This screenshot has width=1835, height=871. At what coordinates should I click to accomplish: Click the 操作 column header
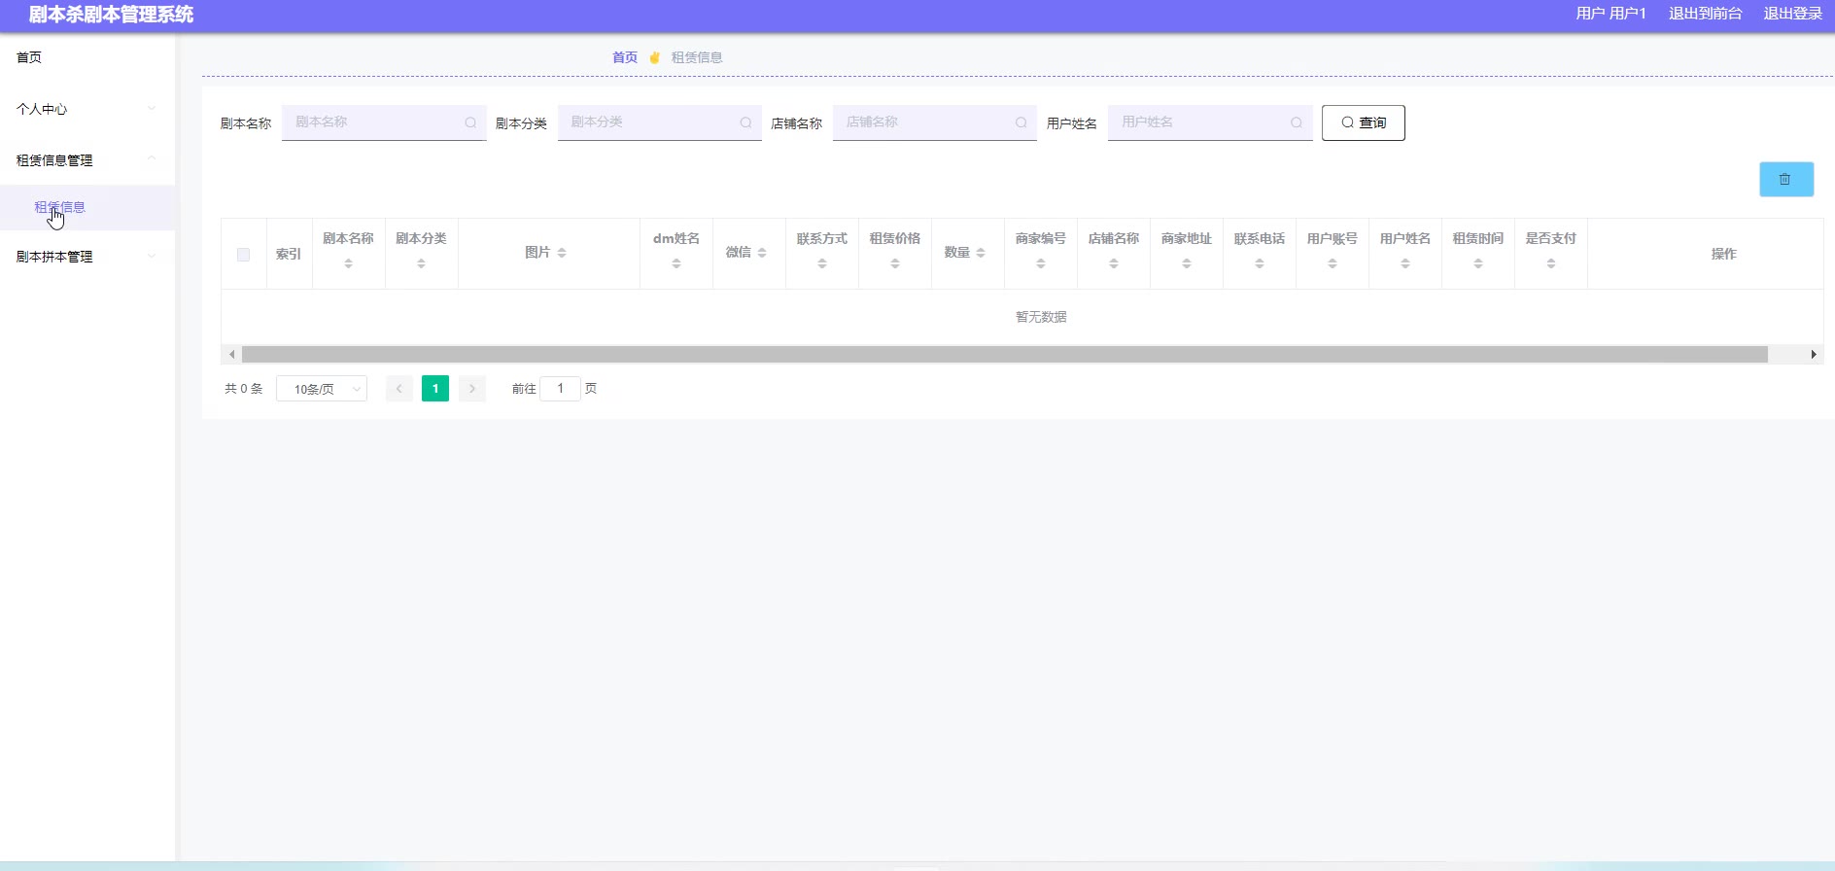pos(1724,254)
